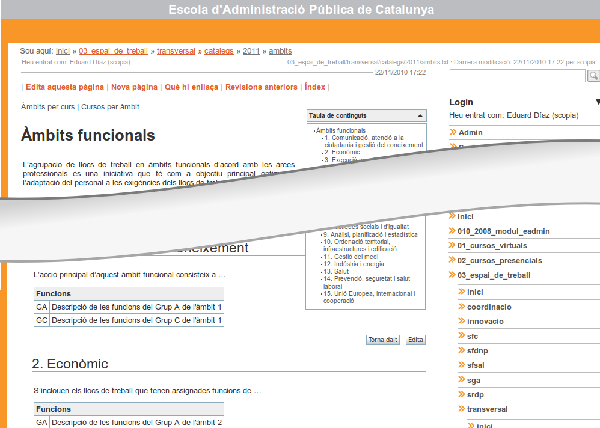600x428 pixels.
Task: Select Revisions anteriors from page menu
Action: (x=261, y=87)
